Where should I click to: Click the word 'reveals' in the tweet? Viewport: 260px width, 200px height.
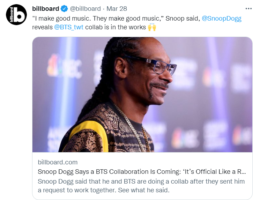(42, 27)
